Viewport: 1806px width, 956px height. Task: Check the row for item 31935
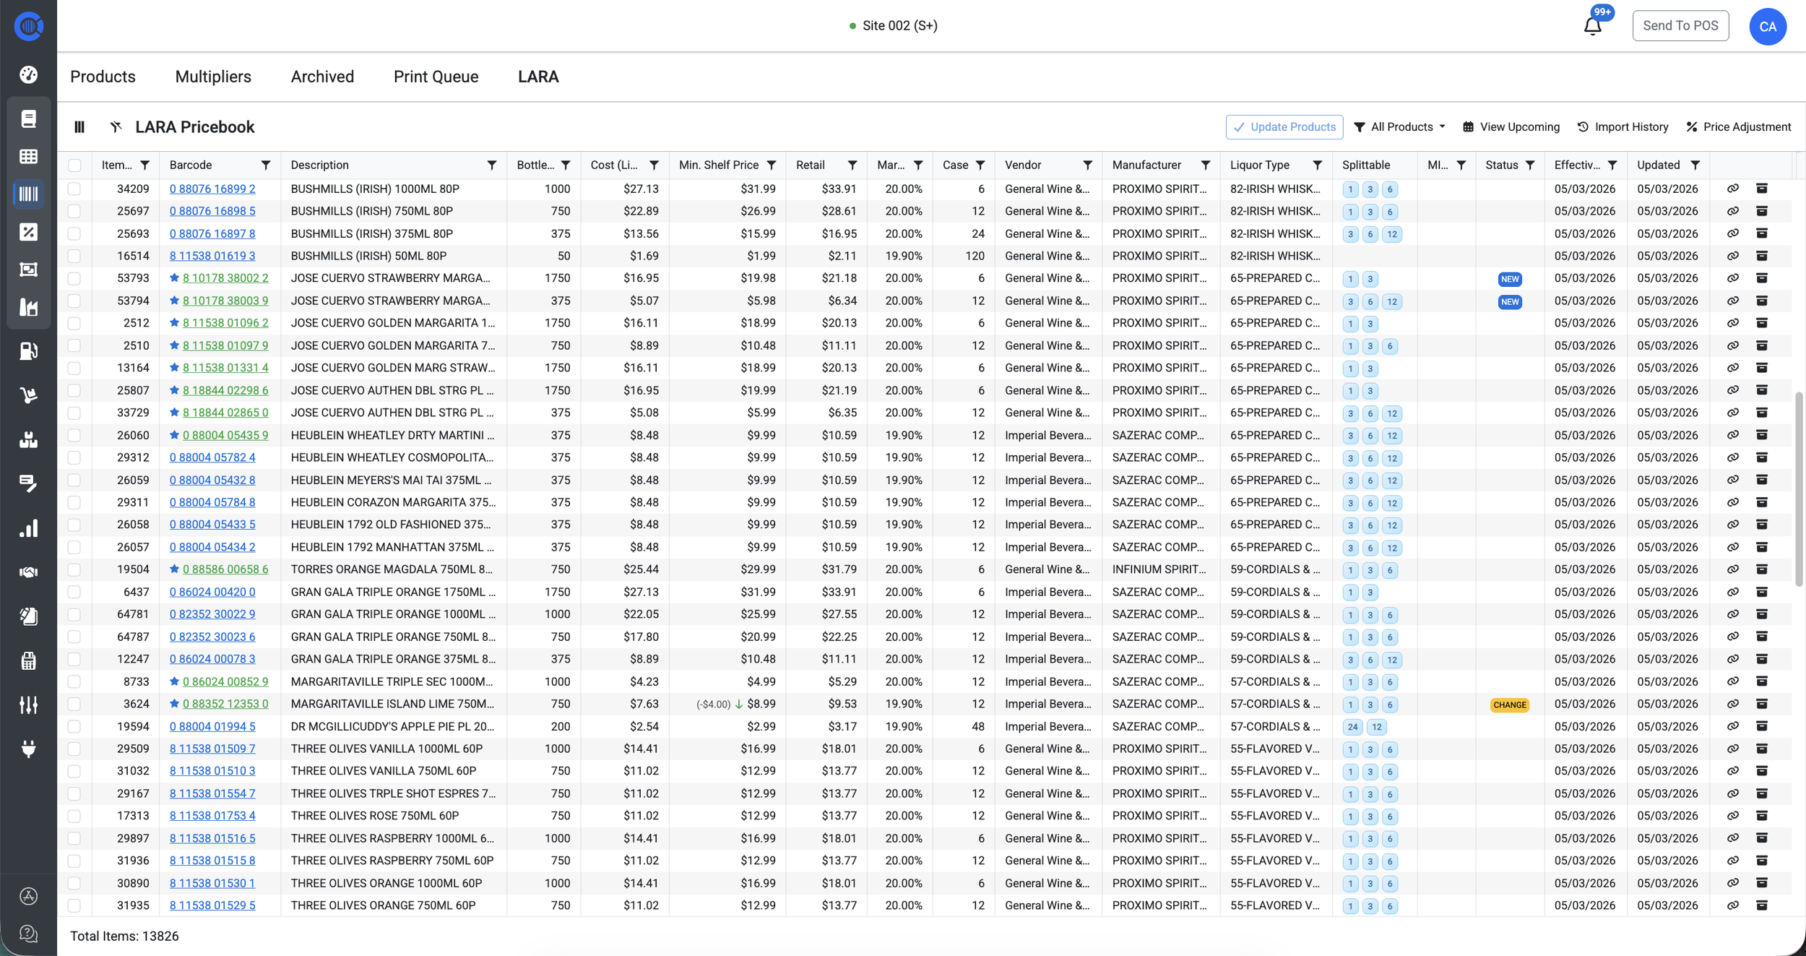point(74,906)
